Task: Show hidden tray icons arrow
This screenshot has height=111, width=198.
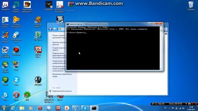Action: [x=169, y=108]
